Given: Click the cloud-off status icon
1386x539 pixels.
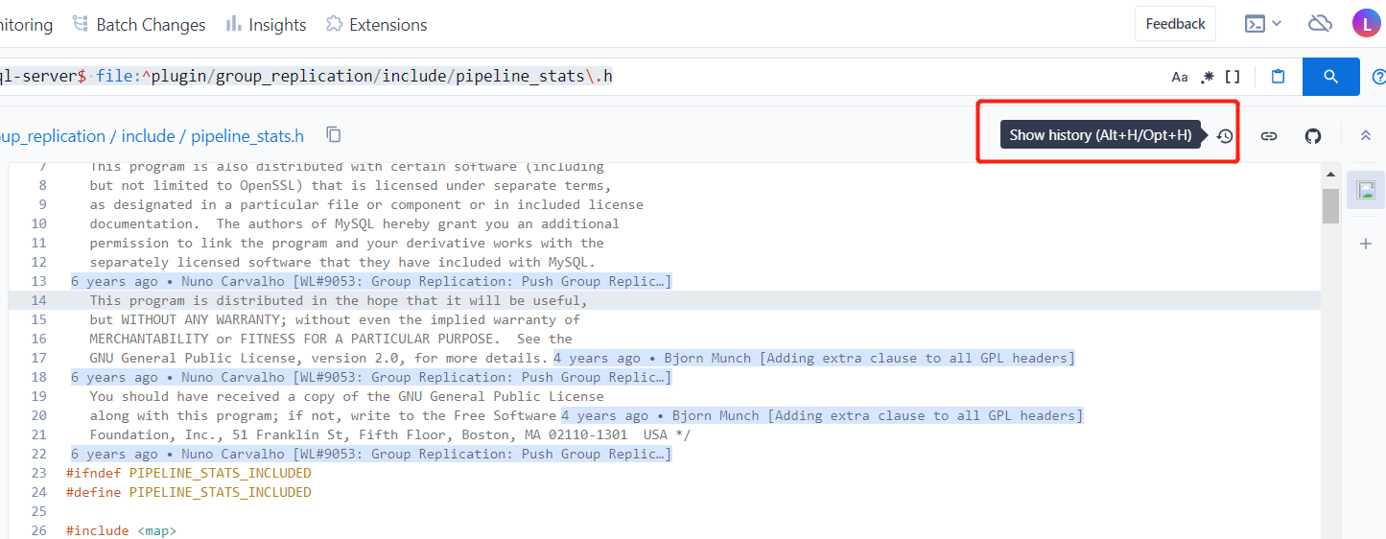Looking at the screenshot, I should [1320, 24].
